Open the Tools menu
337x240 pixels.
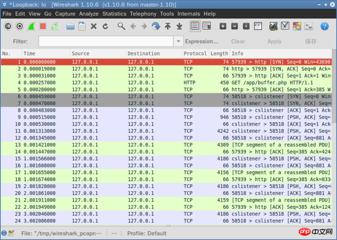[167, 14]
